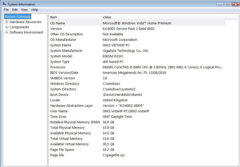Viewport: 240px width, 167px height.
Task: Click the System Type row label
Action: pyautogui.click(x=60, y=62)
